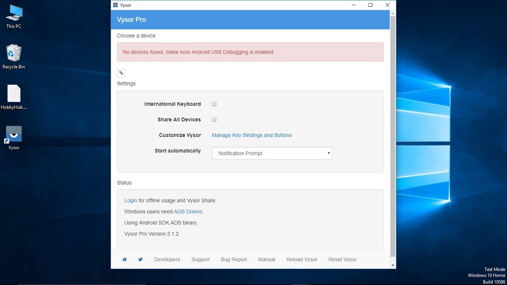Click Reset Vysor in the footer
Viewport: 507px width, 285px height.
pyautogui.click(x=343, y=260)
